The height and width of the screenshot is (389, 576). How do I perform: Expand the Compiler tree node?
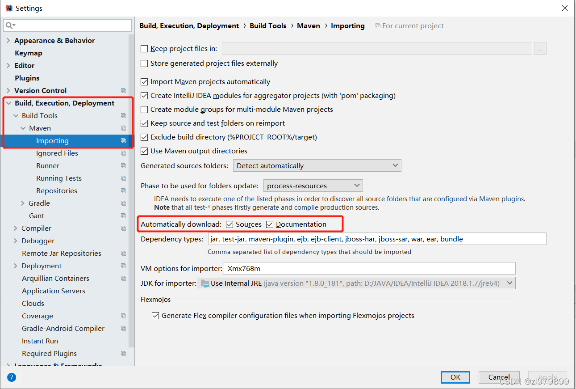(16, 228)
